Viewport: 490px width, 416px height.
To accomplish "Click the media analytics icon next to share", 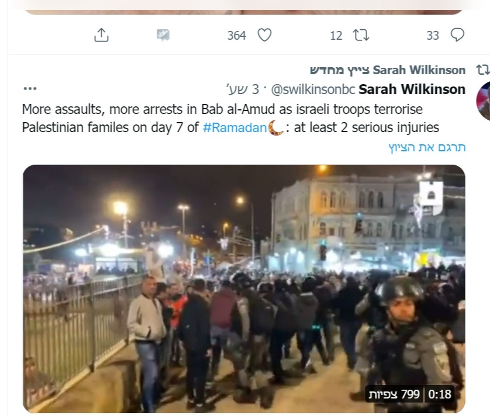I will click(x=163, y=35).
